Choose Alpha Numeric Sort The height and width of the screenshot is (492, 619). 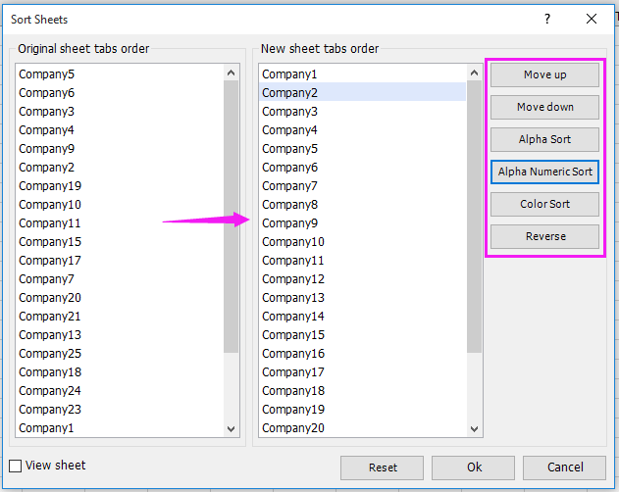pyautogui.click(x=544, y=172)
